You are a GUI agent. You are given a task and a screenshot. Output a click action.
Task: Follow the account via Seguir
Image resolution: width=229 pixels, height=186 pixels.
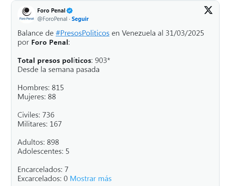click(x=80, y=19)
